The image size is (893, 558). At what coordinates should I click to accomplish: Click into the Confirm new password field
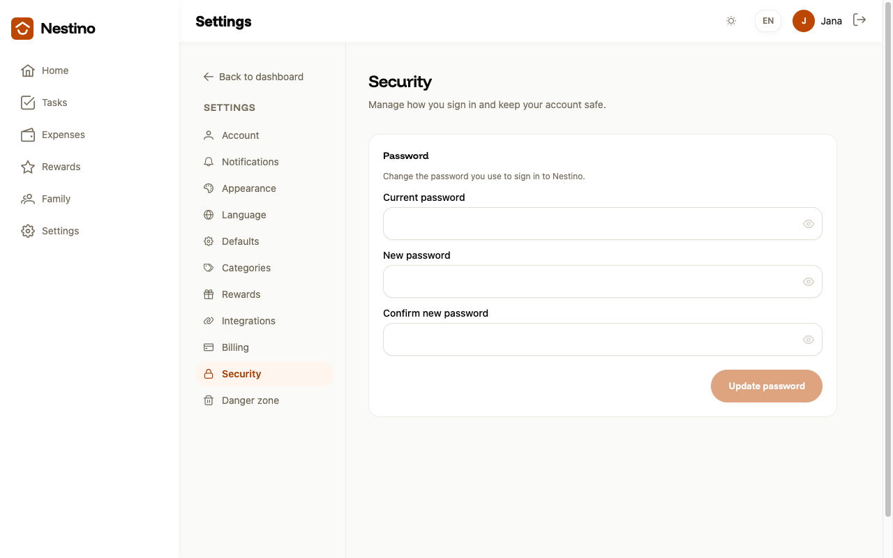pos(603,340)
